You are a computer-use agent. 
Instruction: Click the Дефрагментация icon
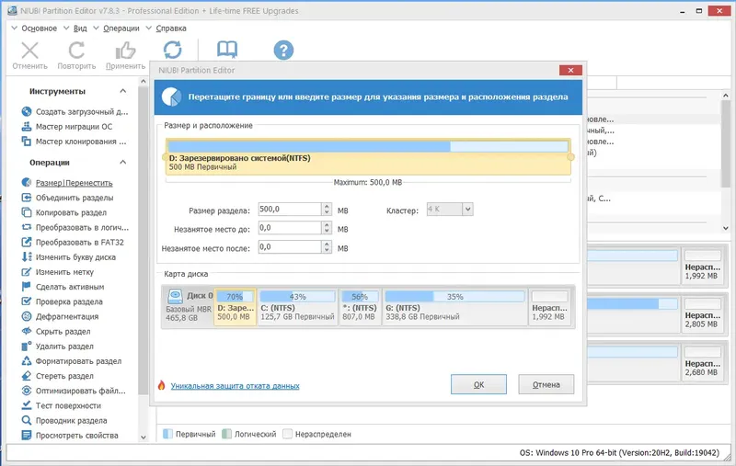click(x=27, y=316)
